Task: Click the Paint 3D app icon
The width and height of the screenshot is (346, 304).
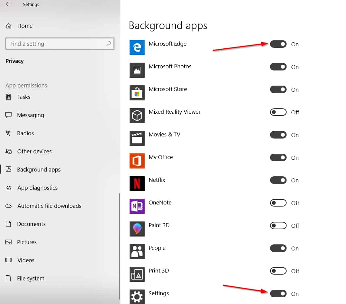Action: coord(137,229)
